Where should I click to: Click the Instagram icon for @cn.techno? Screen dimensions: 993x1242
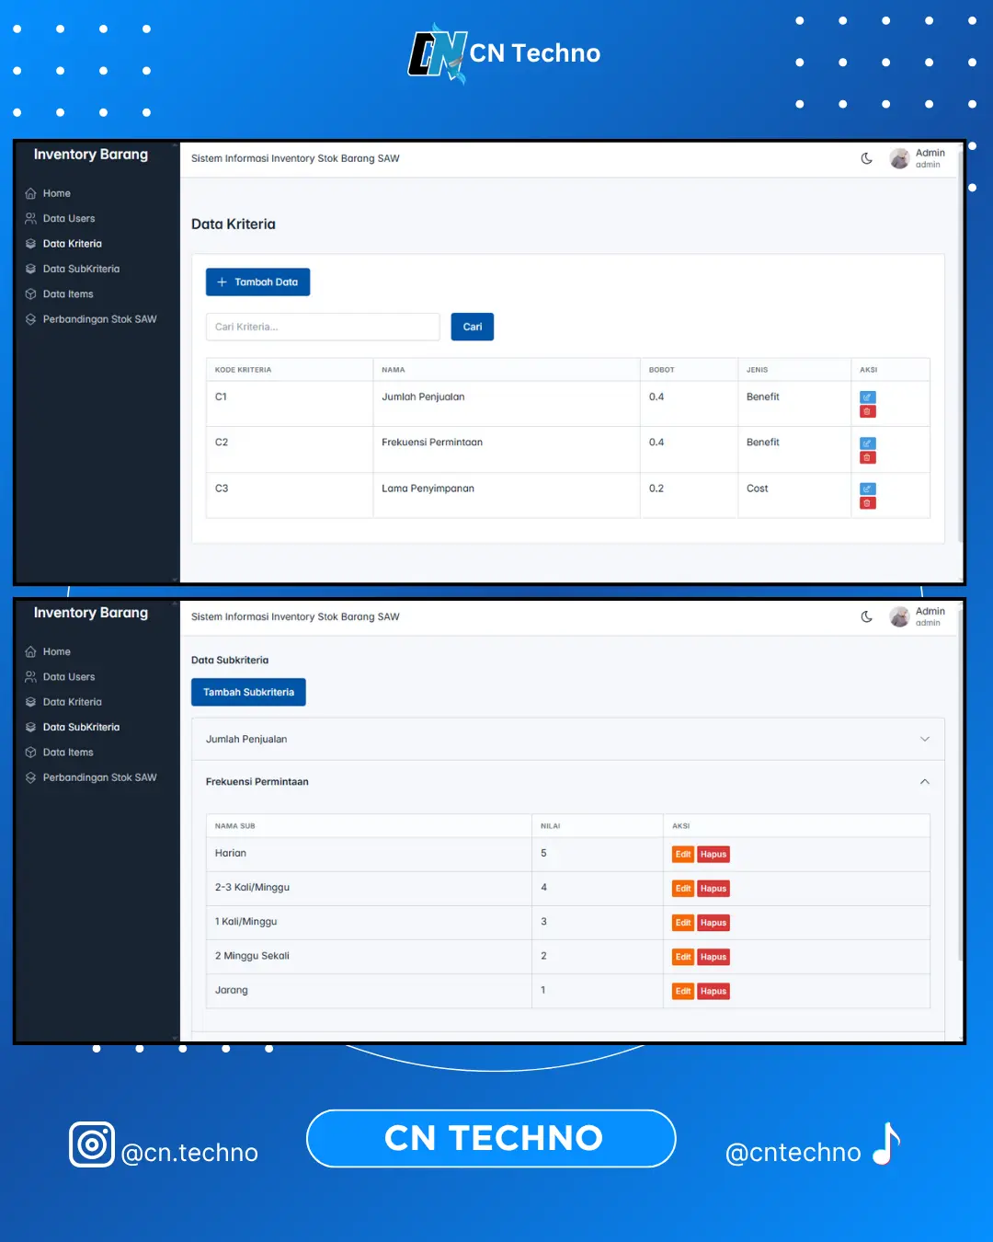92,1144
